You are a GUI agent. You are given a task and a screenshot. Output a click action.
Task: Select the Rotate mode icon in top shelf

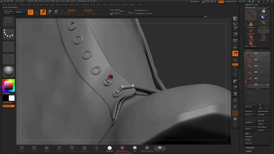point(56,12)
